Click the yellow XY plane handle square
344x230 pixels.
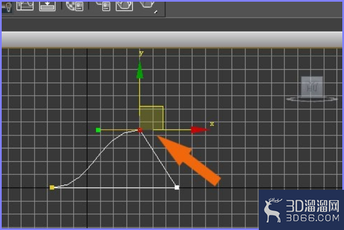coord(152,118)
